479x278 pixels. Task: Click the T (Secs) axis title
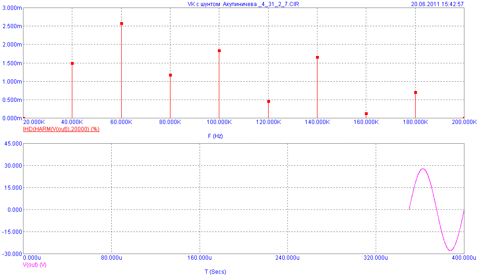(x=216, y=271)
